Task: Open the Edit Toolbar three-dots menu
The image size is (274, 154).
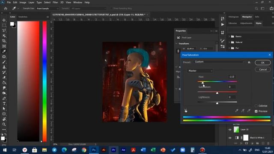Action: 4,130
